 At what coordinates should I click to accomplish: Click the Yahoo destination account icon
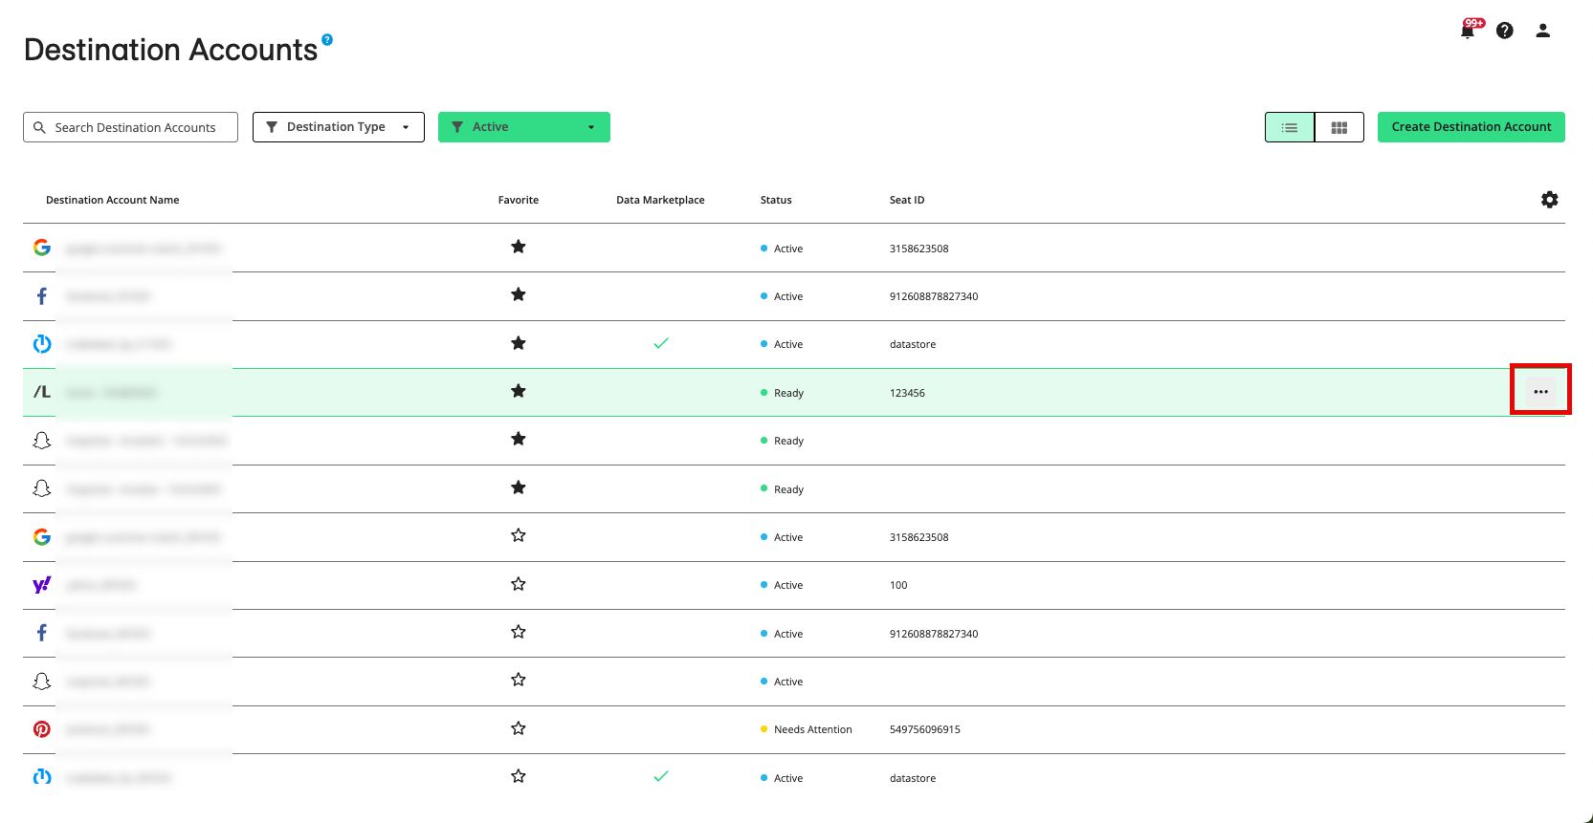pos(42,585)
